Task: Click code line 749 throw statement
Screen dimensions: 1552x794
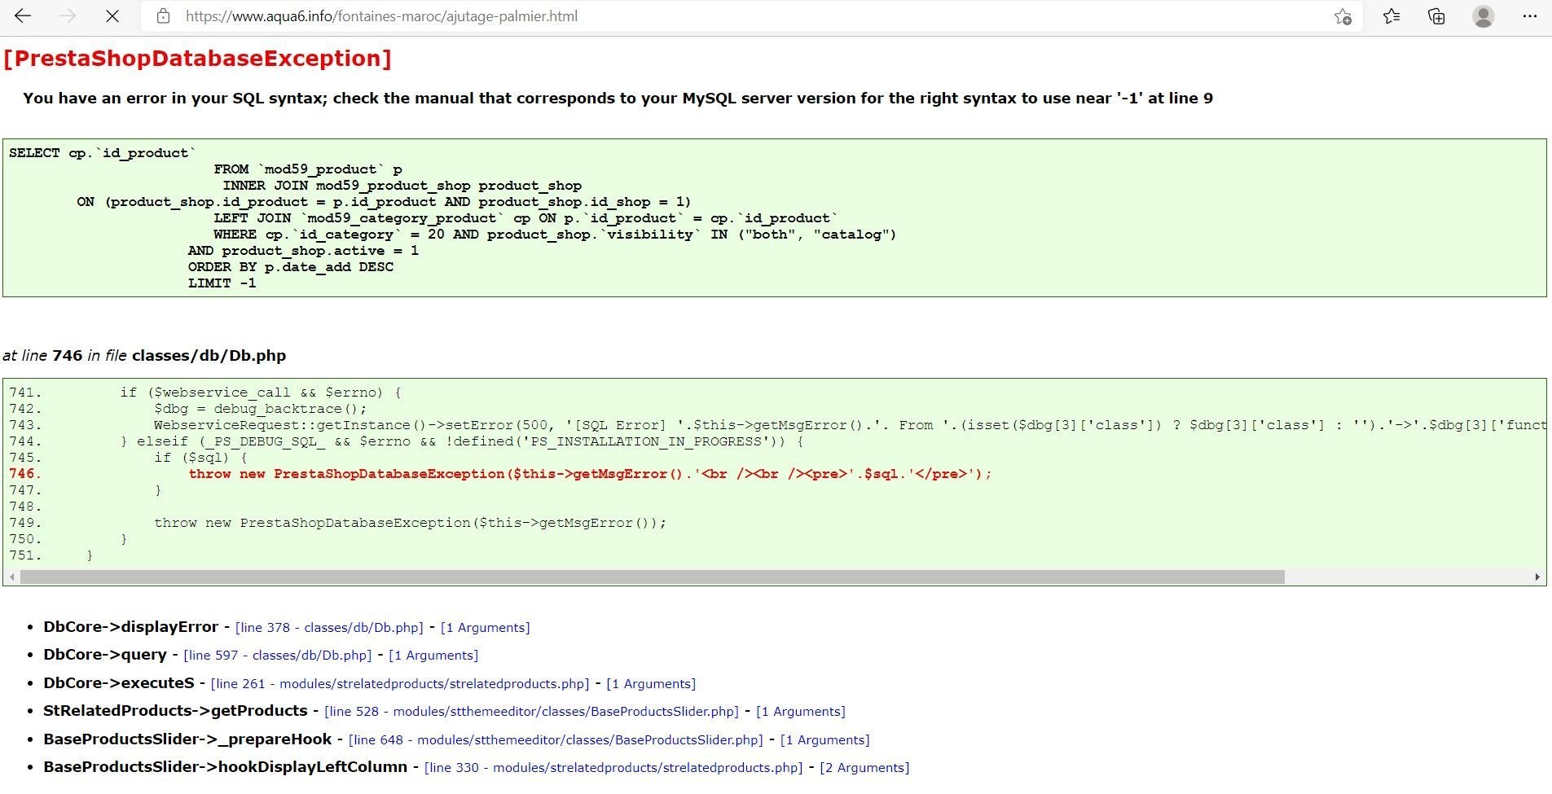Action: 410,523
